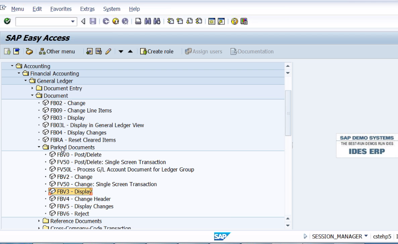Click the yellow Exit icon
The height and width of the screenshot is (244, 398).
click(116, 21)
